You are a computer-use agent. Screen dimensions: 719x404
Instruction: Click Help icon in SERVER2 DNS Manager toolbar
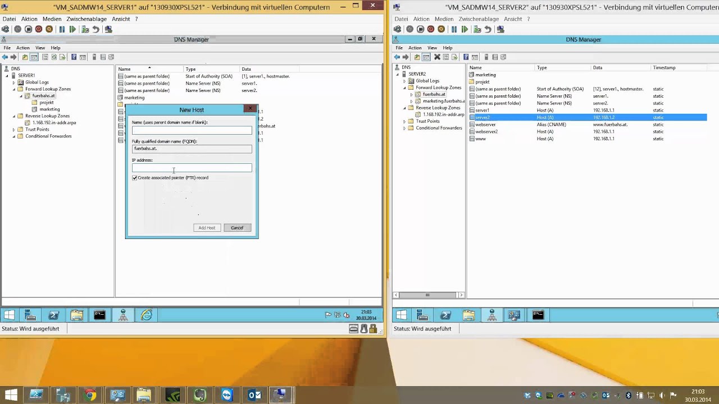pos(466,57)
